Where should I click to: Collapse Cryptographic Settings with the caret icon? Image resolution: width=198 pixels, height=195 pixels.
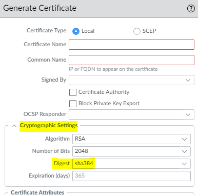click(x=14, y=126)
